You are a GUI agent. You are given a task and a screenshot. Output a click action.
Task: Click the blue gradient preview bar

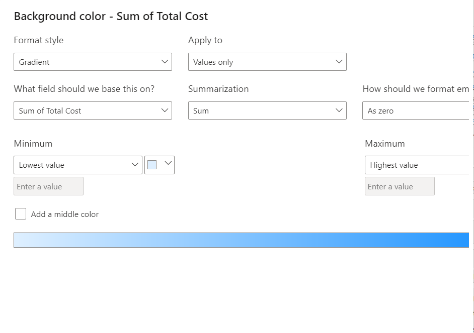(241, 240)
